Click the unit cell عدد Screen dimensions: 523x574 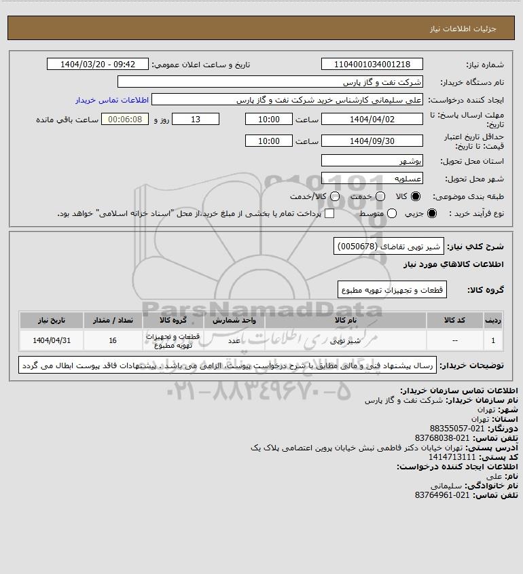click(x=234, y=341)
